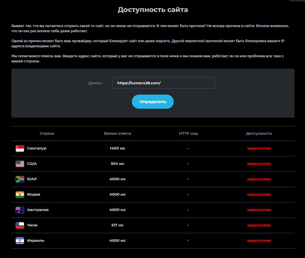305x258 pixels.
Task: Click the Страна column header
Action: (47, 133)
